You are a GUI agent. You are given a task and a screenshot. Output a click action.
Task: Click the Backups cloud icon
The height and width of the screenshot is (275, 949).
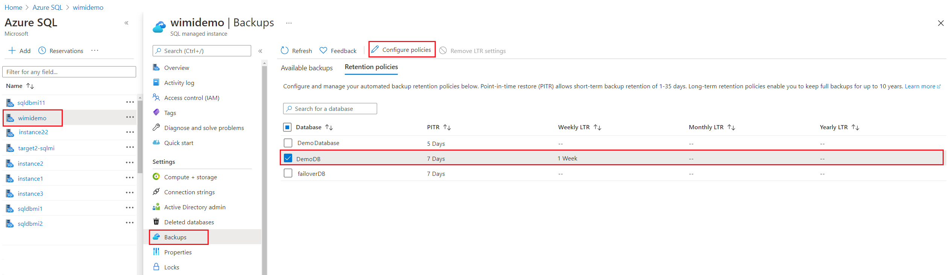coord(156,237)
